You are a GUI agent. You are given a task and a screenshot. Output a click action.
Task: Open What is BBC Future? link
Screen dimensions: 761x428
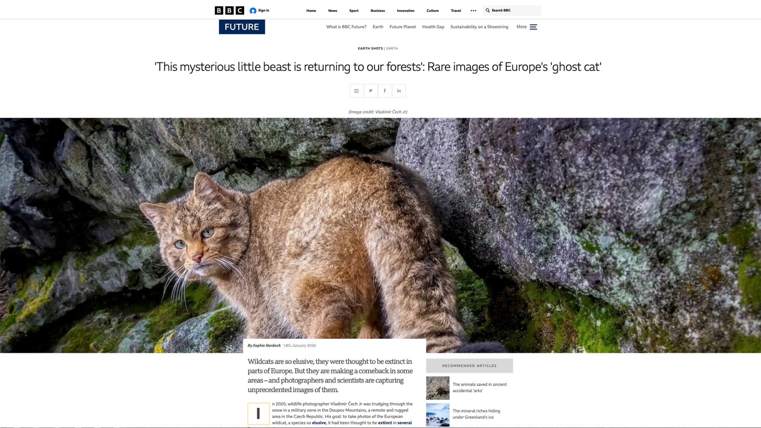pyautogui.click(x=346, y=27)
